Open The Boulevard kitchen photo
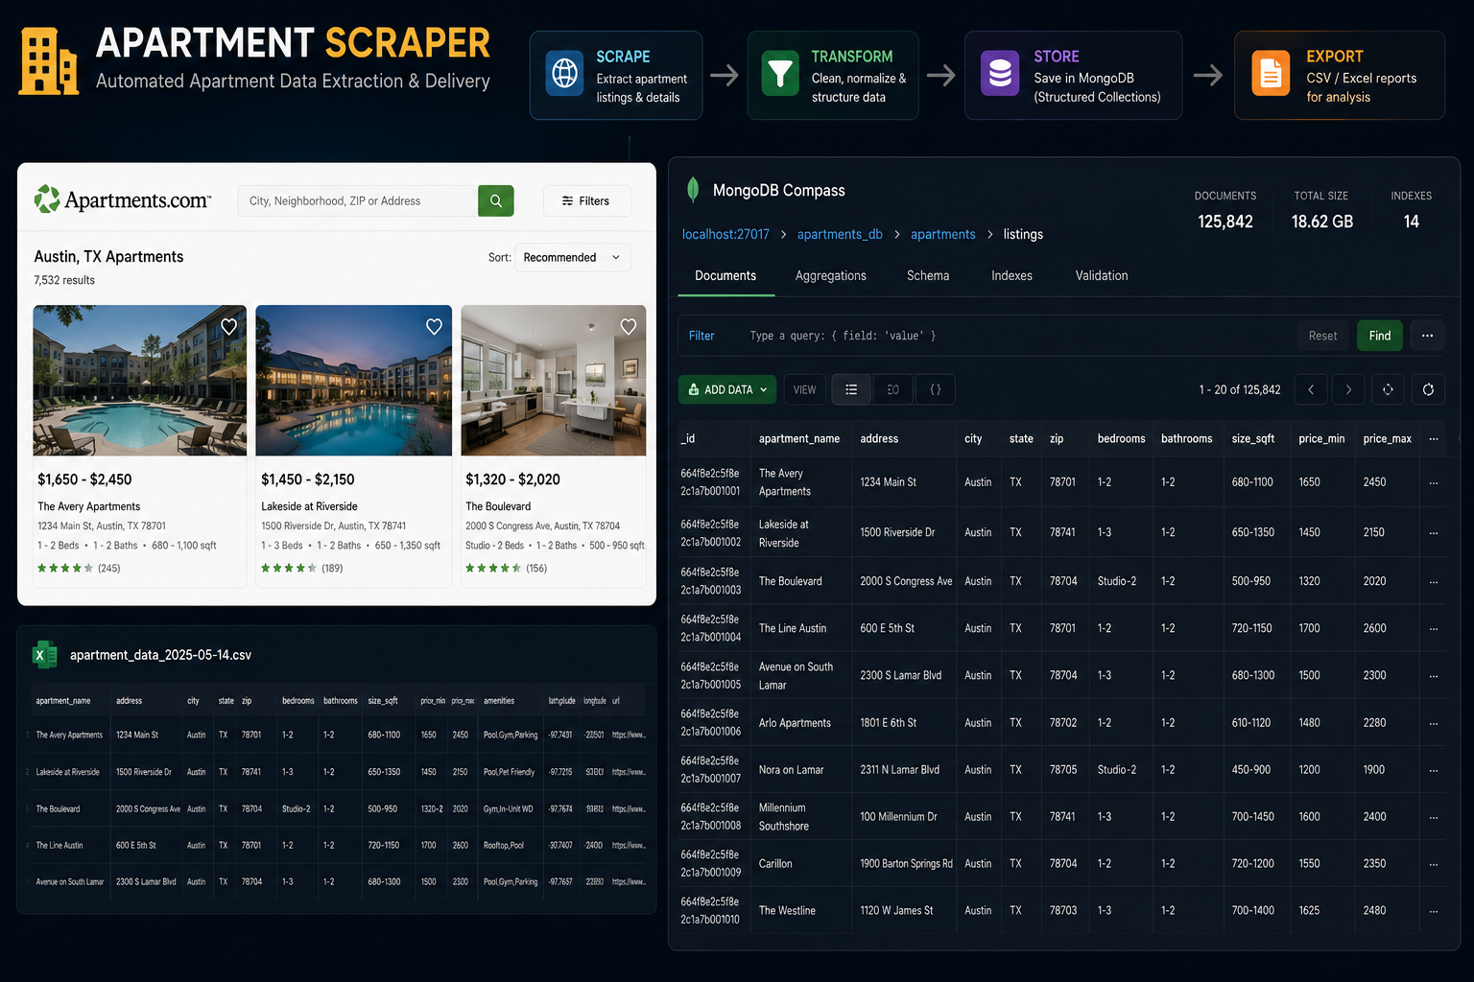Image resolution: width=1474 pixels, height=982 pixels. [x=554, y=381]
